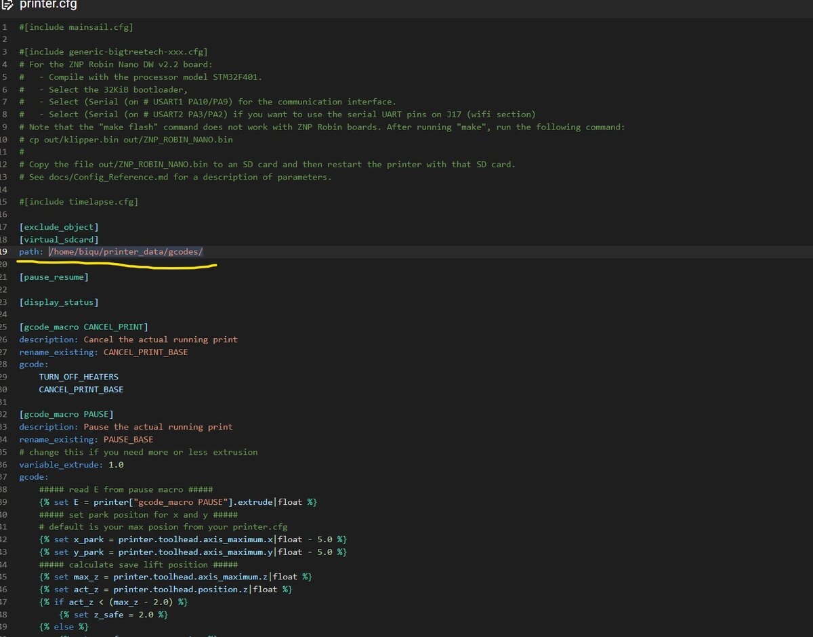Image resolution: width=813 pixels, height=637 pixels.
Task: Click the 'rename_existing: CANCEL_PRINT_BASE' line
Action: [x=103, y=352]
